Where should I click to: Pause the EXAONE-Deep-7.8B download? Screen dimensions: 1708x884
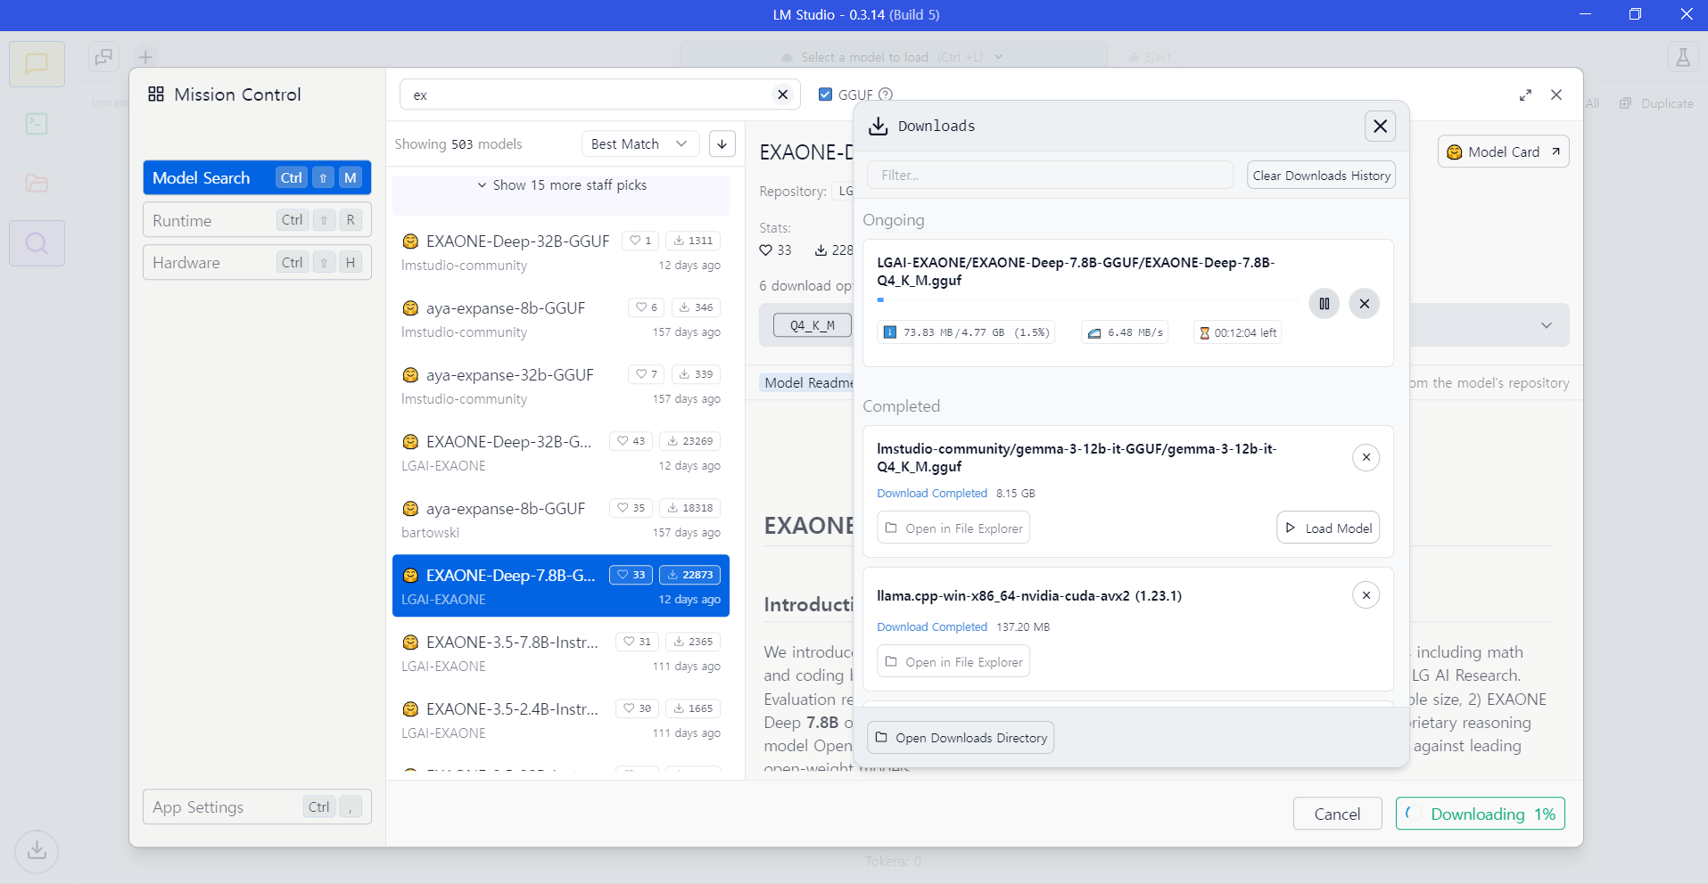(1324, 304)
